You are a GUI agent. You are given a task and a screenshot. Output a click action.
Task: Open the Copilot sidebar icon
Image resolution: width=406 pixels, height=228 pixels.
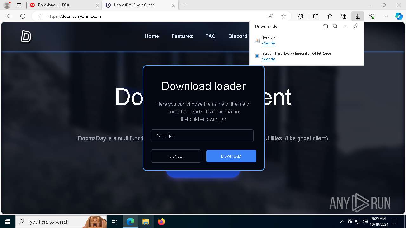pos(399,16)
